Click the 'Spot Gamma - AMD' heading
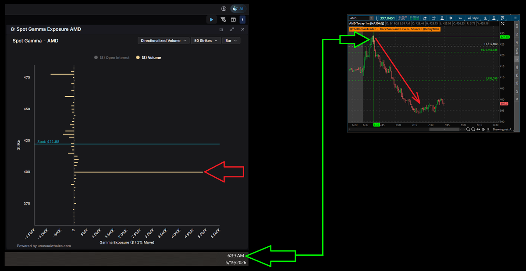 [x=35, y=41]
